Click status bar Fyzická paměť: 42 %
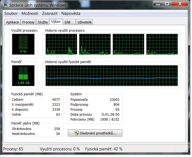Viewport: 192px width, 157px height. pyautogui.click(x=104, y=149)
